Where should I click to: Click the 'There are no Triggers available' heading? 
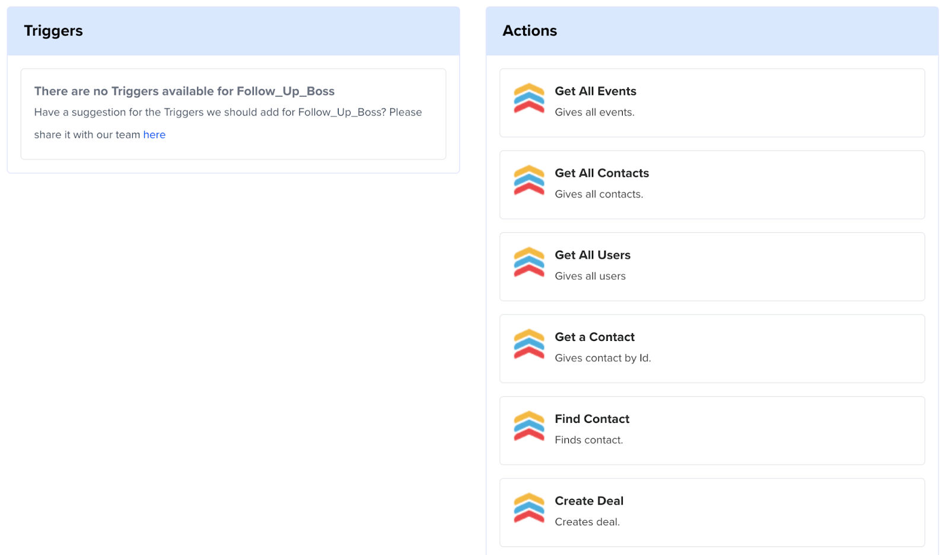coord(184,91)
